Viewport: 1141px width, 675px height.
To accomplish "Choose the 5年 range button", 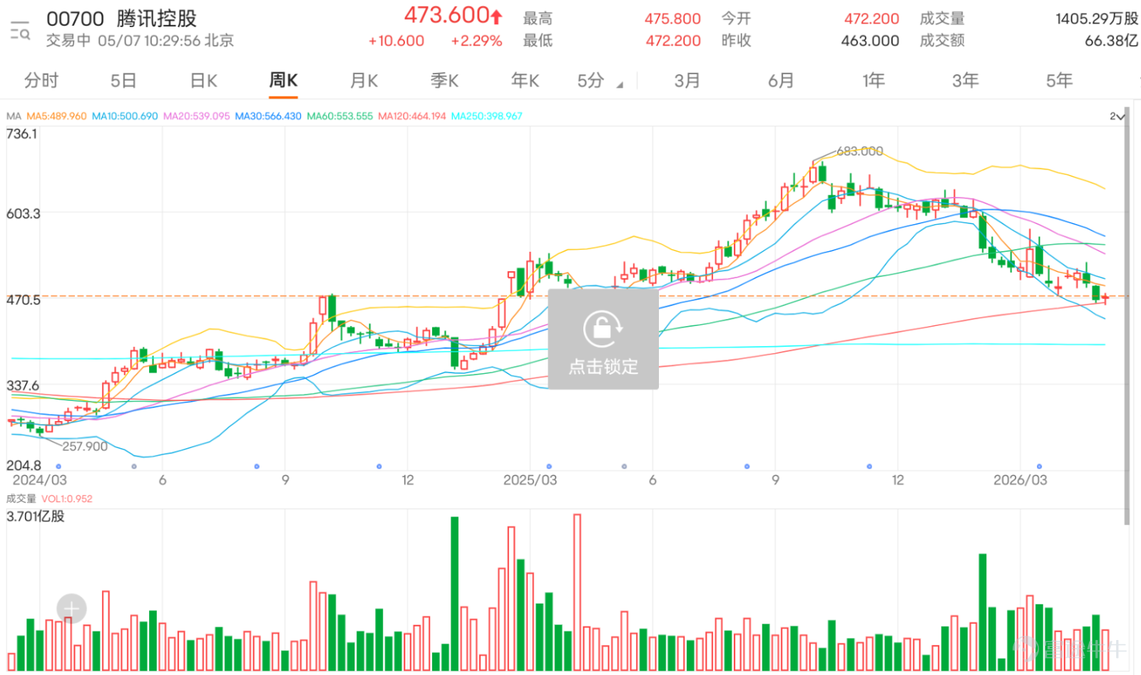I will (1059, 81).
